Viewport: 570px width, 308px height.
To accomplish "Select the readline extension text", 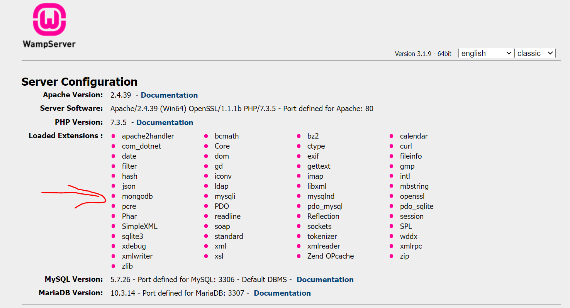I will [x=227, y=216].
